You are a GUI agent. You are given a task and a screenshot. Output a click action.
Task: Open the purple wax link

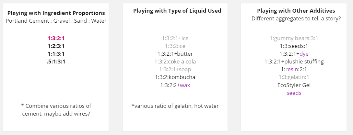185,85
